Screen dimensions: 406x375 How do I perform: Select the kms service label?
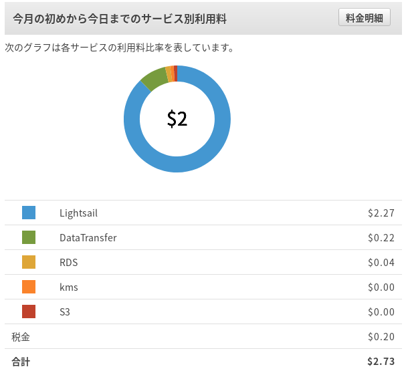[69, 287]
